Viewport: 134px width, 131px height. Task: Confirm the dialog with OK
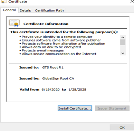tap(122, 128)
